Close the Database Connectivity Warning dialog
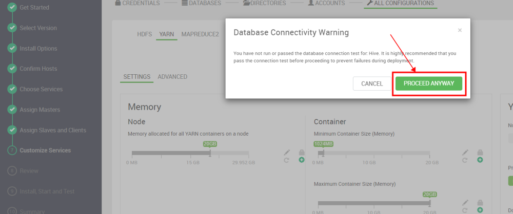 (460, 30)
